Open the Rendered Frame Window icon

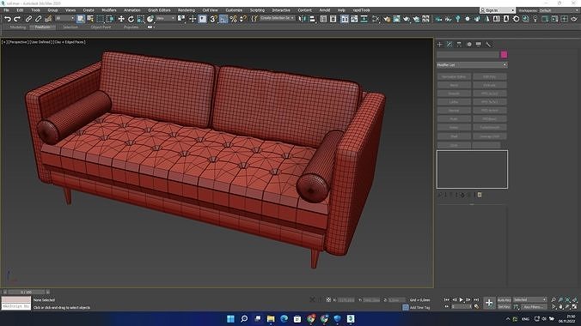tap(396, 19)
